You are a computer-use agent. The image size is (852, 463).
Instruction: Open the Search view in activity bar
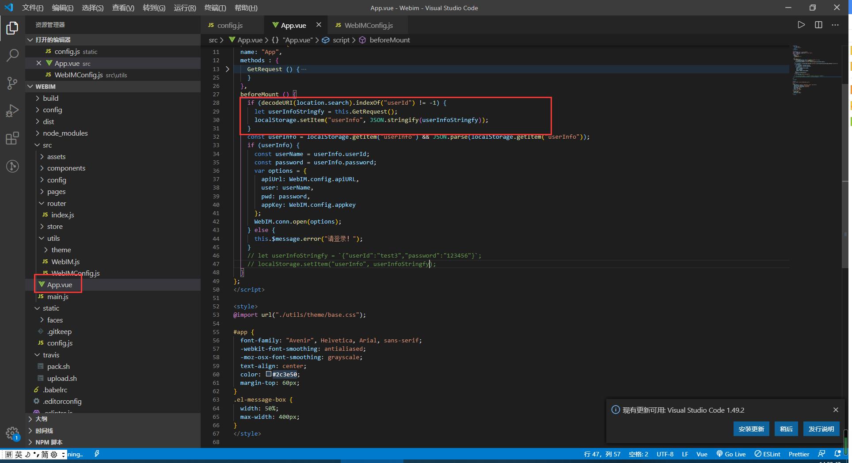click(x=12, y=56)
